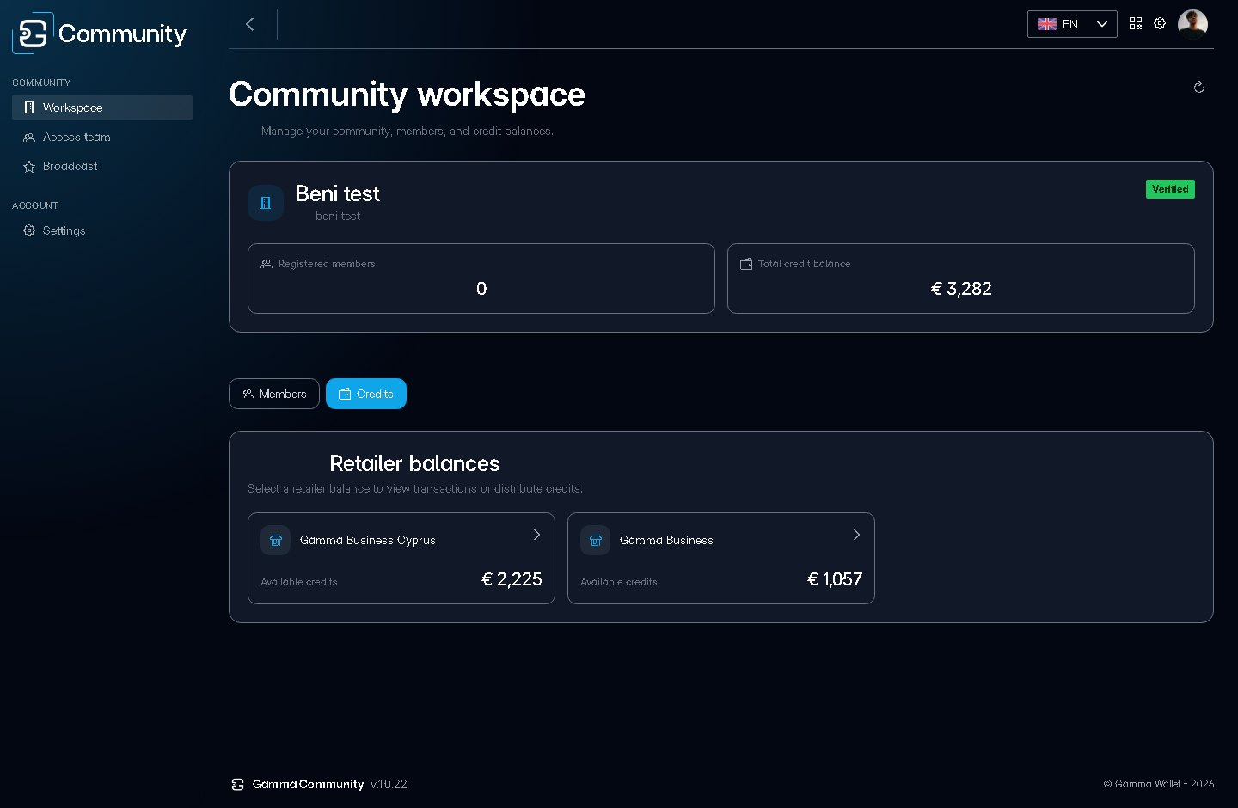Click the Beni test community name

pos(337,193)
